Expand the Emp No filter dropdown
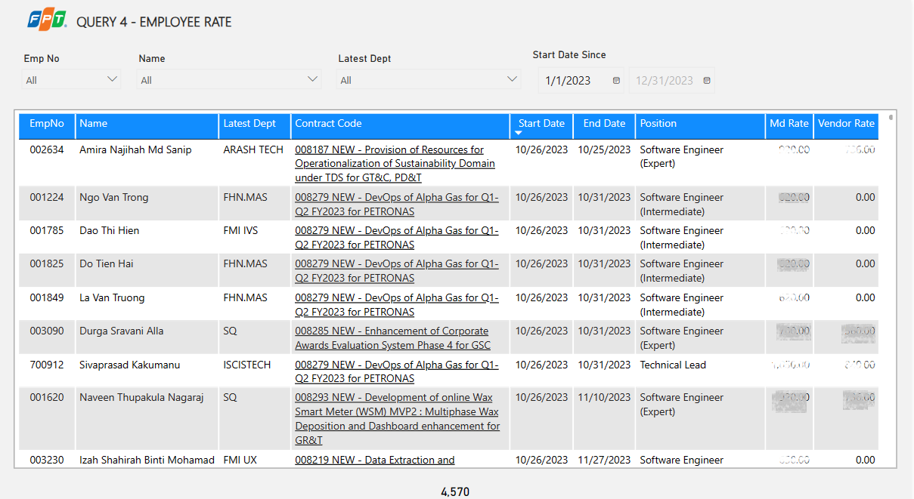The image size is (914, 499). (113, 79)
